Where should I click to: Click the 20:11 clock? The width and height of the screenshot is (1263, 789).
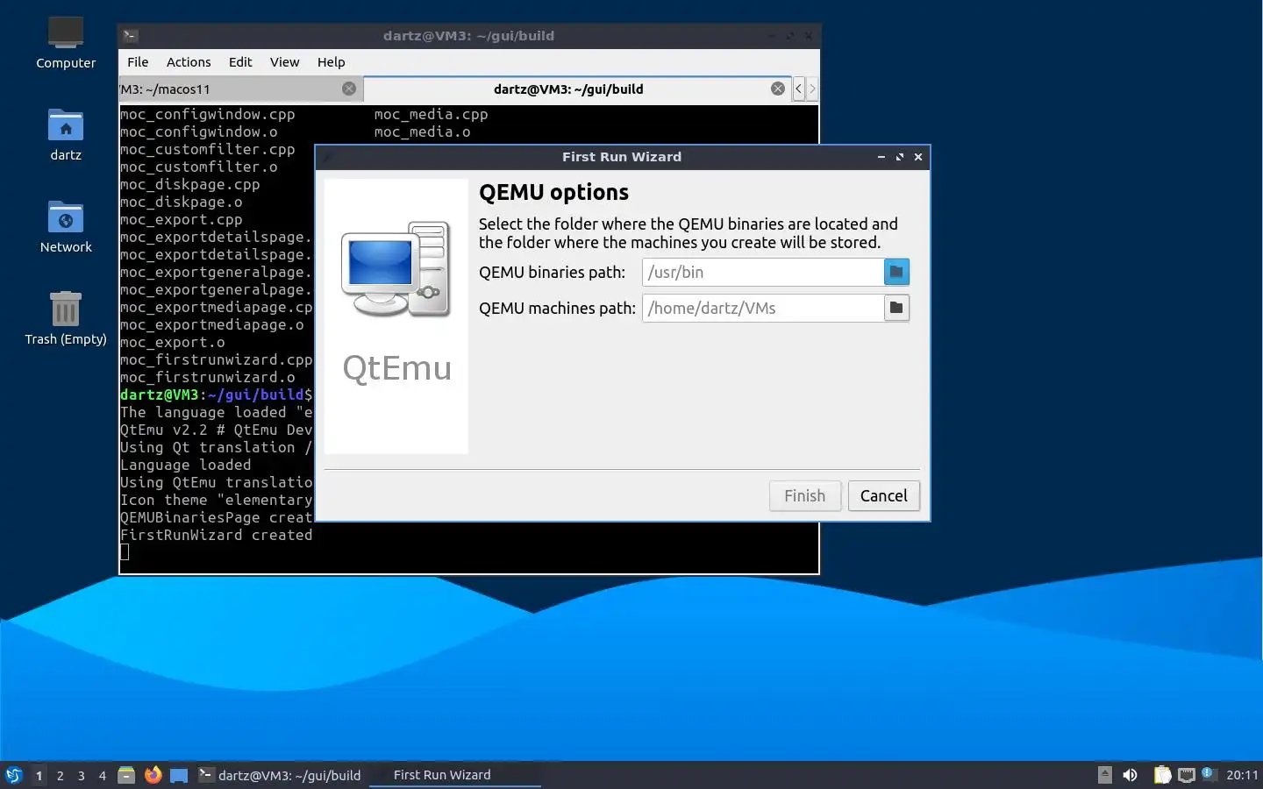(x=1241, y=775)
